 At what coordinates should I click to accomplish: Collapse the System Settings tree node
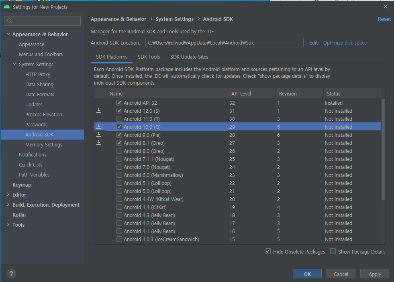coord(14,64)
